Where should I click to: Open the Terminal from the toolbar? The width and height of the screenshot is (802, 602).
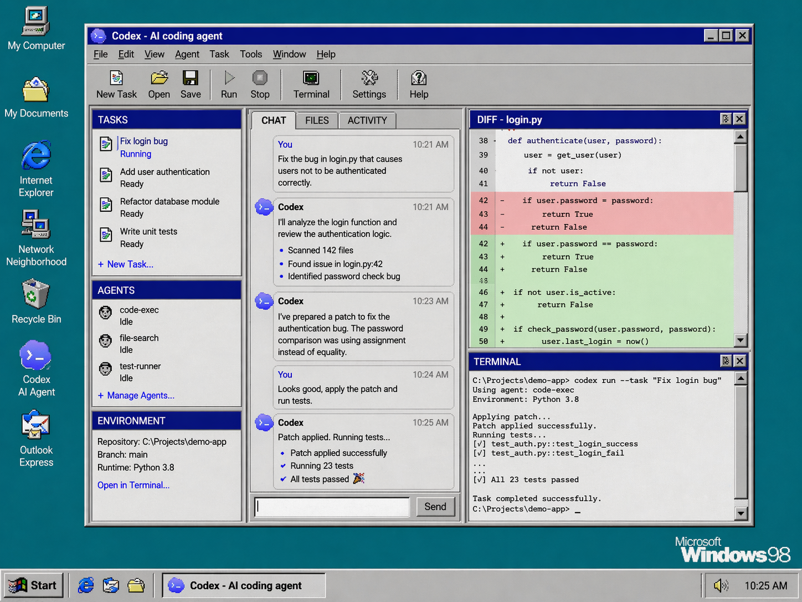point(311,85)
